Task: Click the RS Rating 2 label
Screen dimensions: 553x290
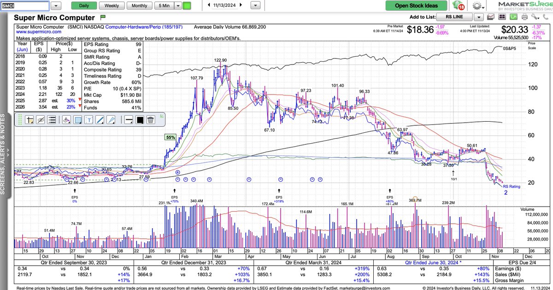Action: (x=512, y=189)
